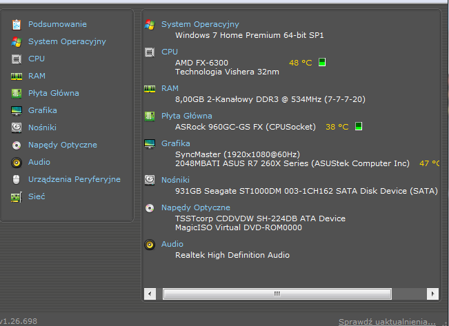
Task: Click the CPU heading link in summary
Action: (x=170, y=52)
